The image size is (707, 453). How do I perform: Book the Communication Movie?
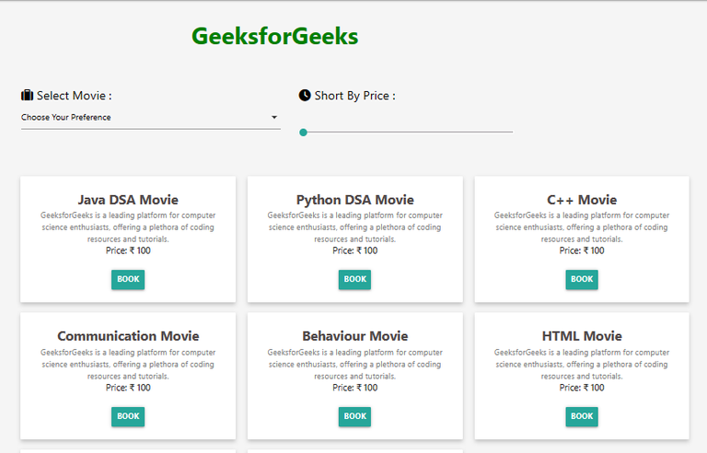128,416
